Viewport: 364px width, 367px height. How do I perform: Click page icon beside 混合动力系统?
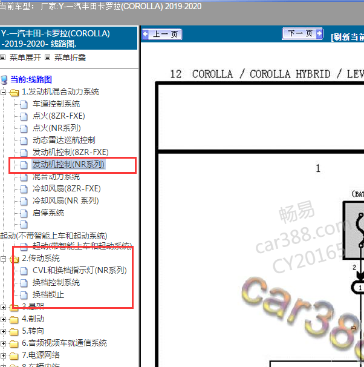click(24, 177)
